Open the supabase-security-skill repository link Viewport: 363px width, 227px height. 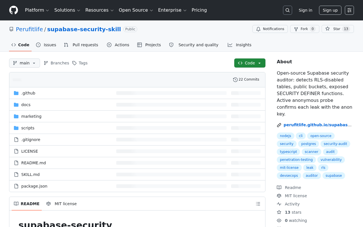pyautogui.click(x=84, y=29)
